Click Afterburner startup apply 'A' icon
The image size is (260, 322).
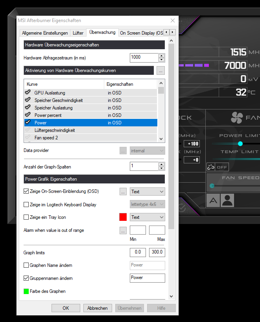coord(213,200)
